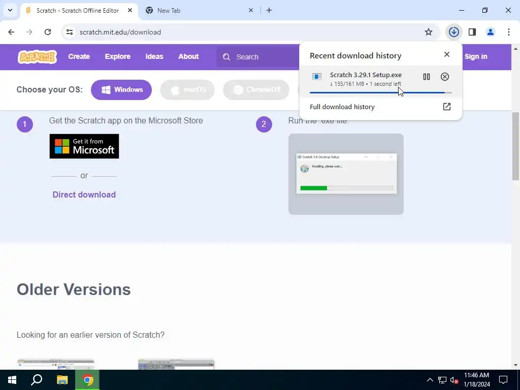
Task: Open File Explorer from taskbar
Action: [62, 380]
